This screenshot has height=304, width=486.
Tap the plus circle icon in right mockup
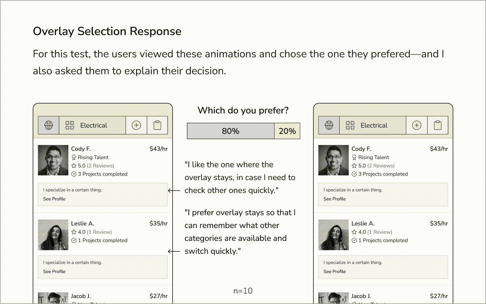point(417,125)
